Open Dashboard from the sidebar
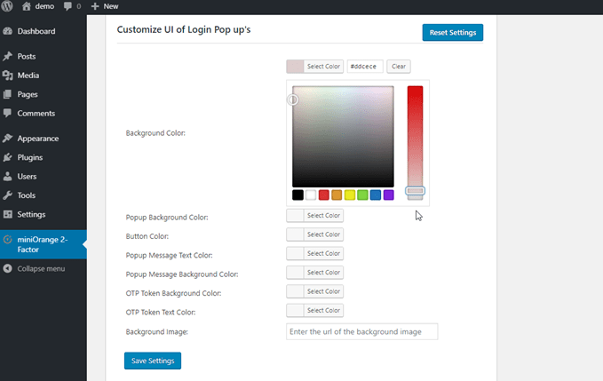This screenshot has height=381, width=603. [36, 31]
